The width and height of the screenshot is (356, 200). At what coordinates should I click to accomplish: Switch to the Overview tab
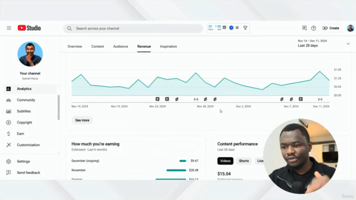pos(75,47)
